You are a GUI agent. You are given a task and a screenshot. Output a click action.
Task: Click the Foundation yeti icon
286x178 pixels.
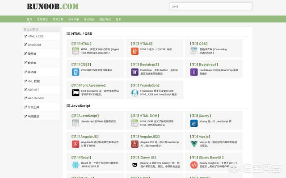[x=135, y=93]
